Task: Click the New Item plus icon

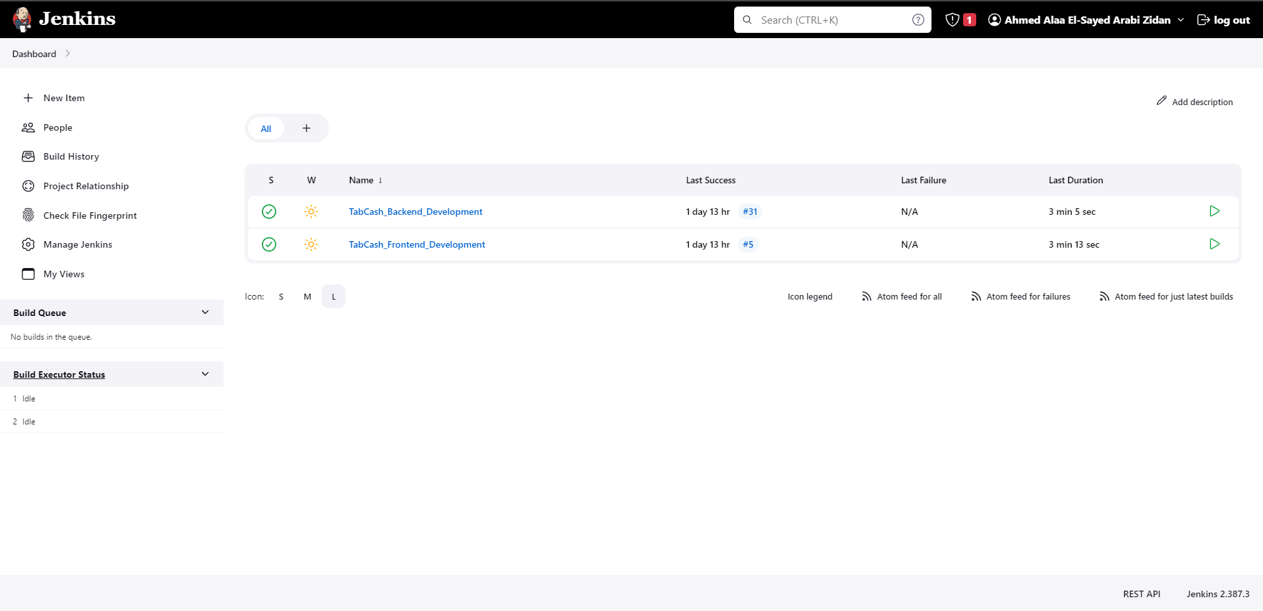Action: point(28,98)
